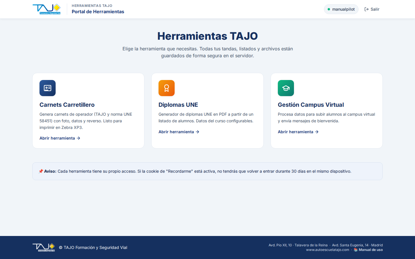Open the Diplomas UNE ribbon award icon
The height and width of the screenshot is (259, 415).
click(x=167, y=88)
